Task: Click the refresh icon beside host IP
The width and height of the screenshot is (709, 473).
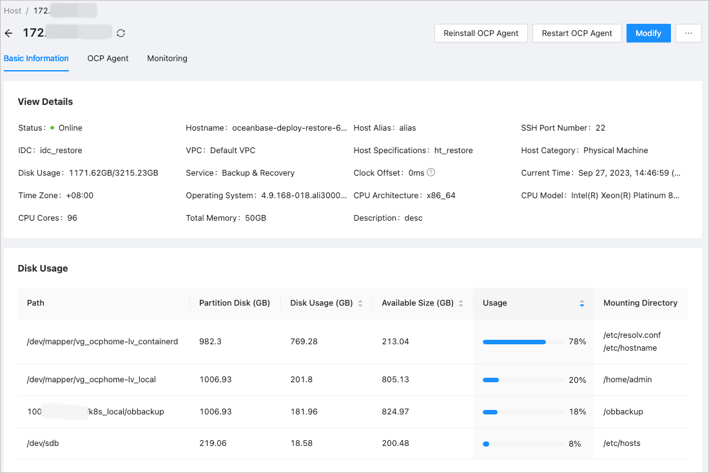Action: tap(121, 33)
